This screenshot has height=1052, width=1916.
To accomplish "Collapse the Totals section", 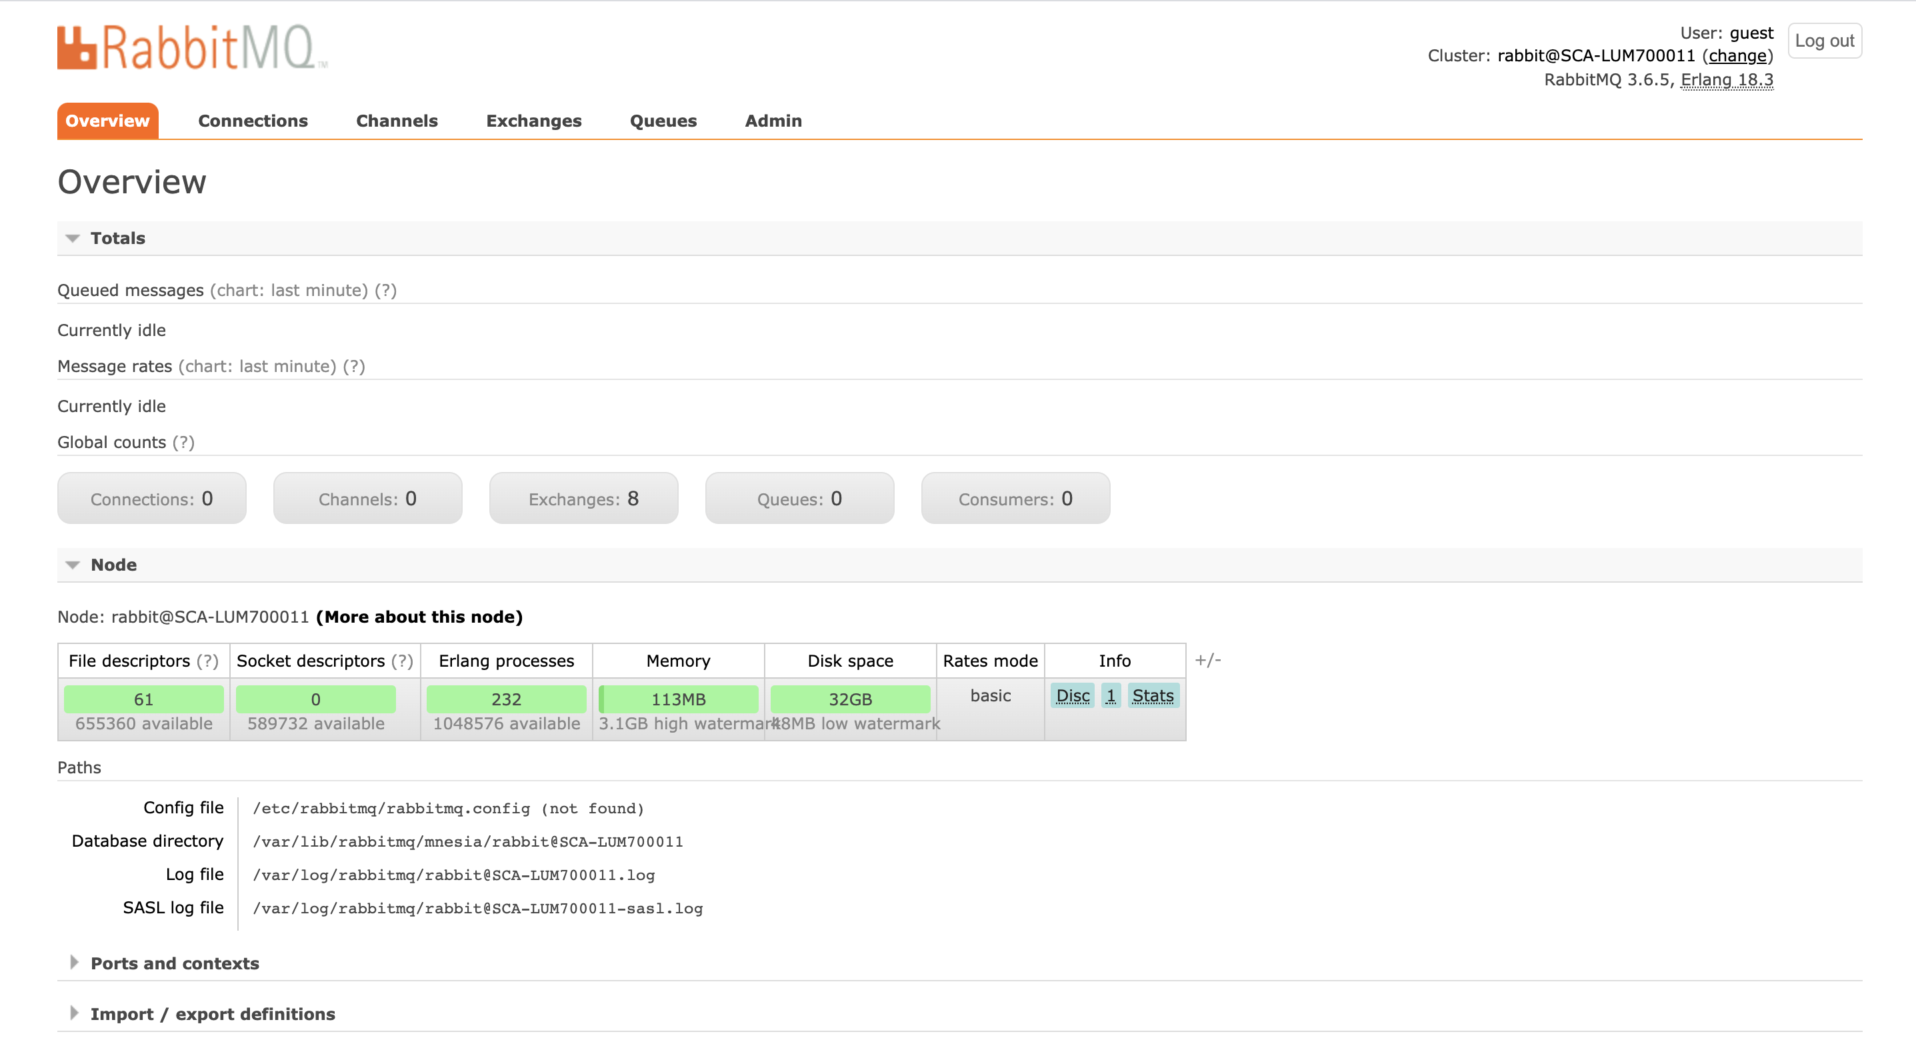I will (x=117, y=238).
